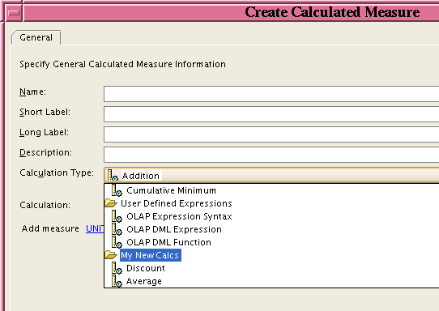Open the window menu button in the title bar
The image size is (439, 311).
(x=14, y=13)
